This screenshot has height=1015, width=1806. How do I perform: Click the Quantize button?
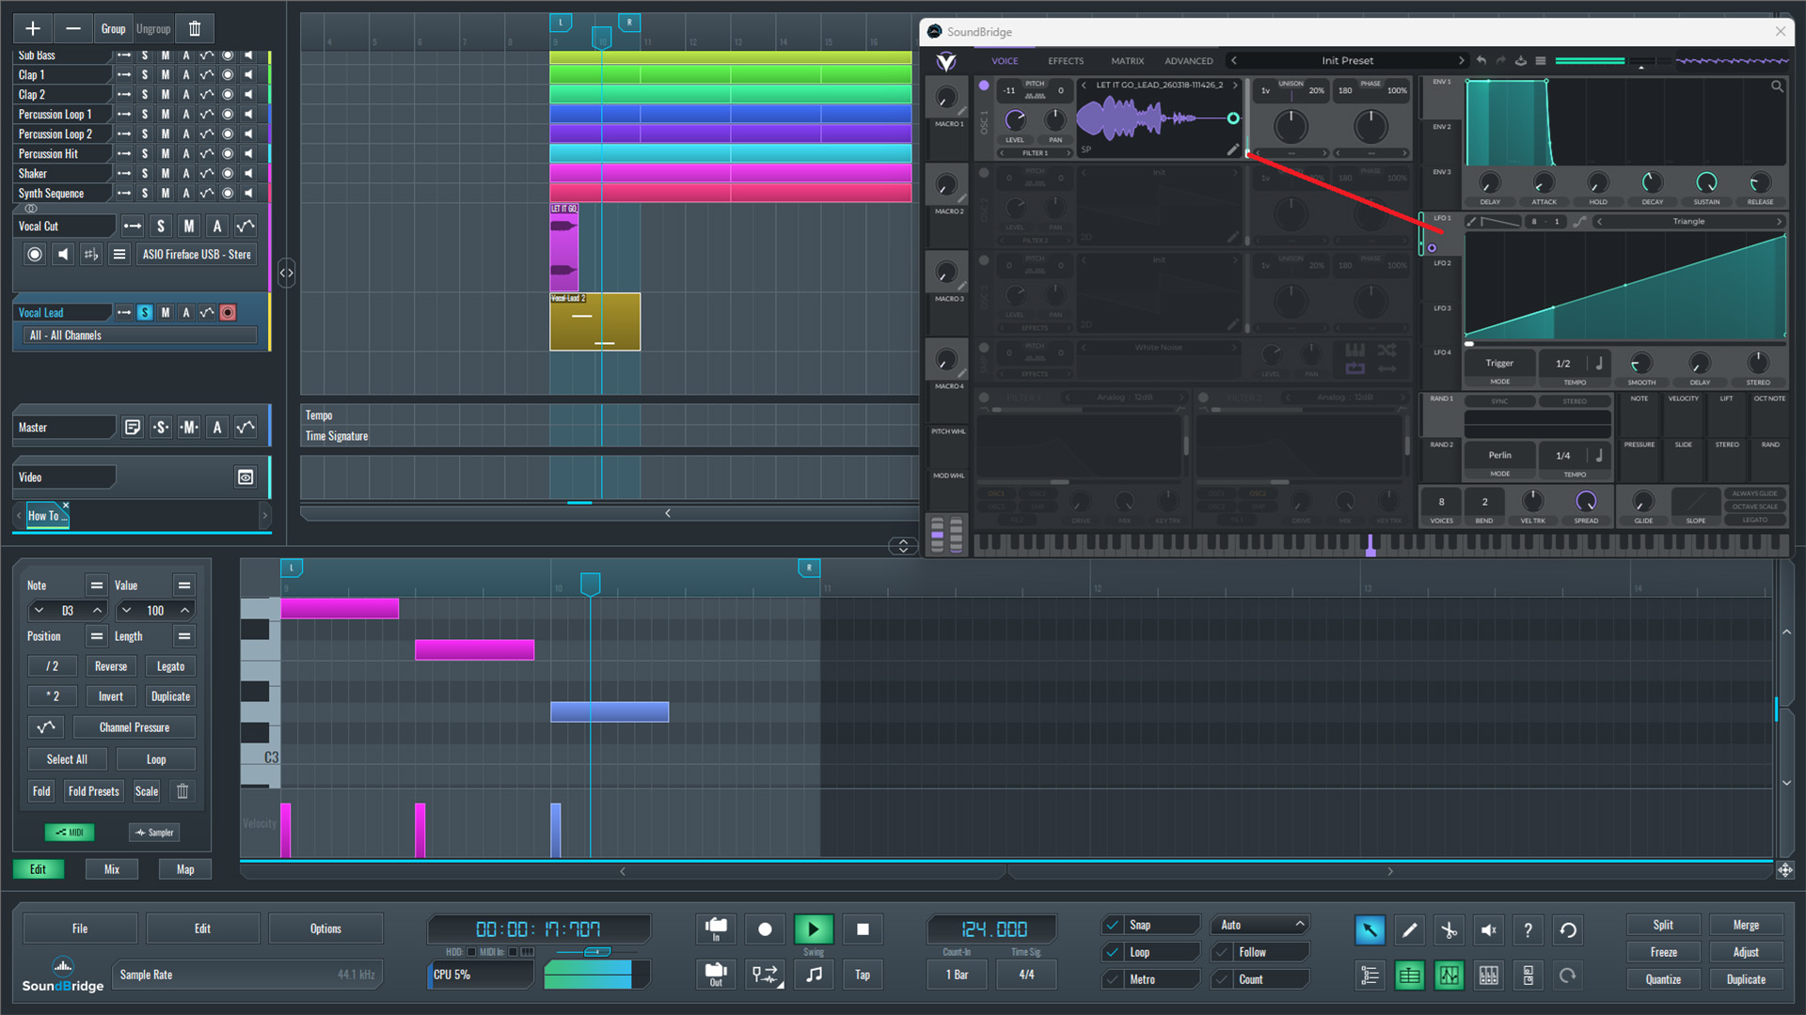[1663, 979]
